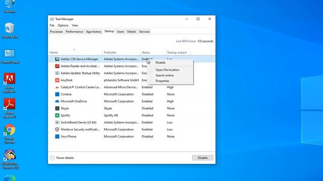Click the Your Phone row name
Viewport: 323px width, 181px height.
pos(69,136)
